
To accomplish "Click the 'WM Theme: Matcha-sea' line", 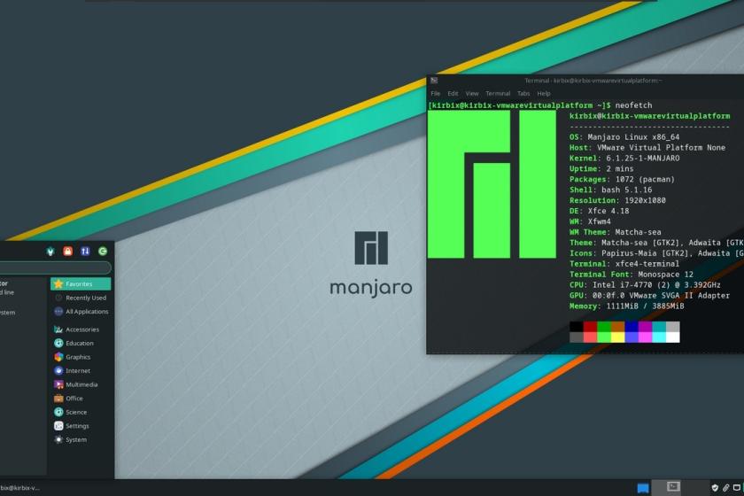I will (x=615, y=232).
